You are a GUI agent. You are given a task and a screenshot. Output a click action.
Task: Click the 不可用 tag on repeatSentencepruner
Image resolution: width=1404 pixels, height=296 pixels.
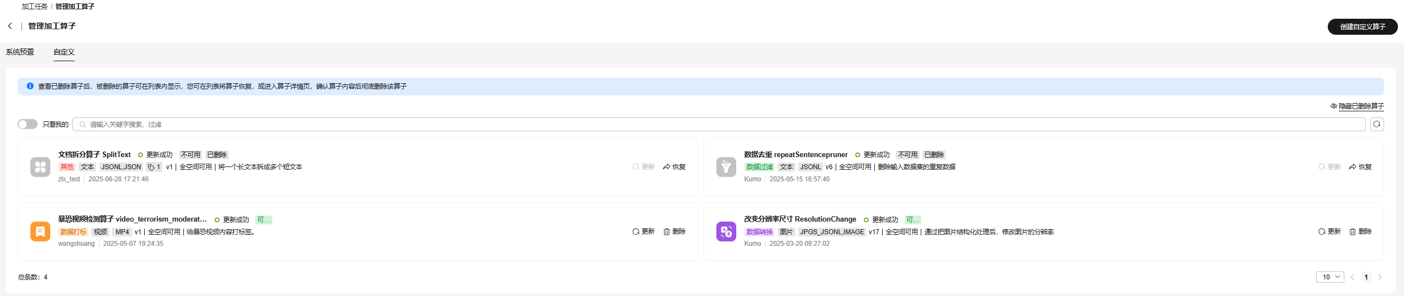point(907,155)
